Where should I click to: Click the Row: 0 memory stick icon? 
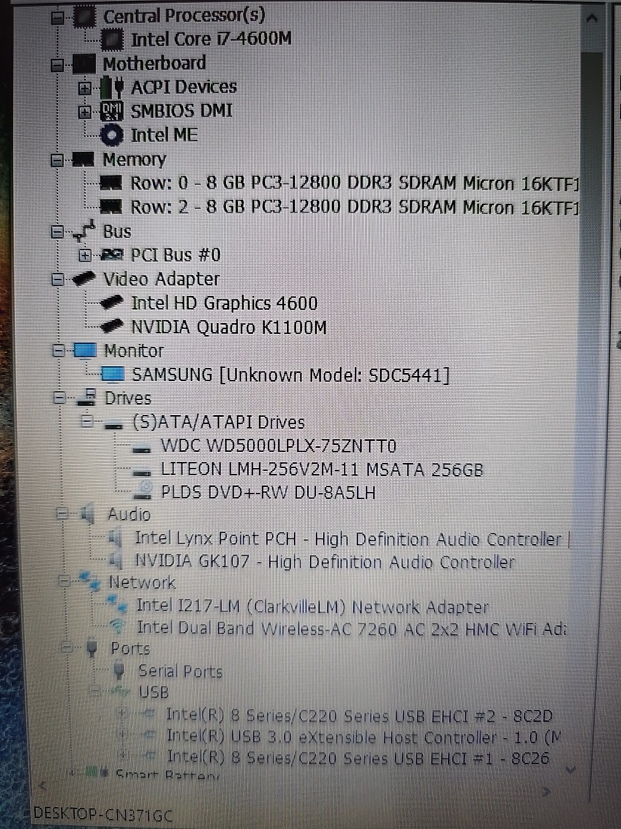(x=111, y=183)
